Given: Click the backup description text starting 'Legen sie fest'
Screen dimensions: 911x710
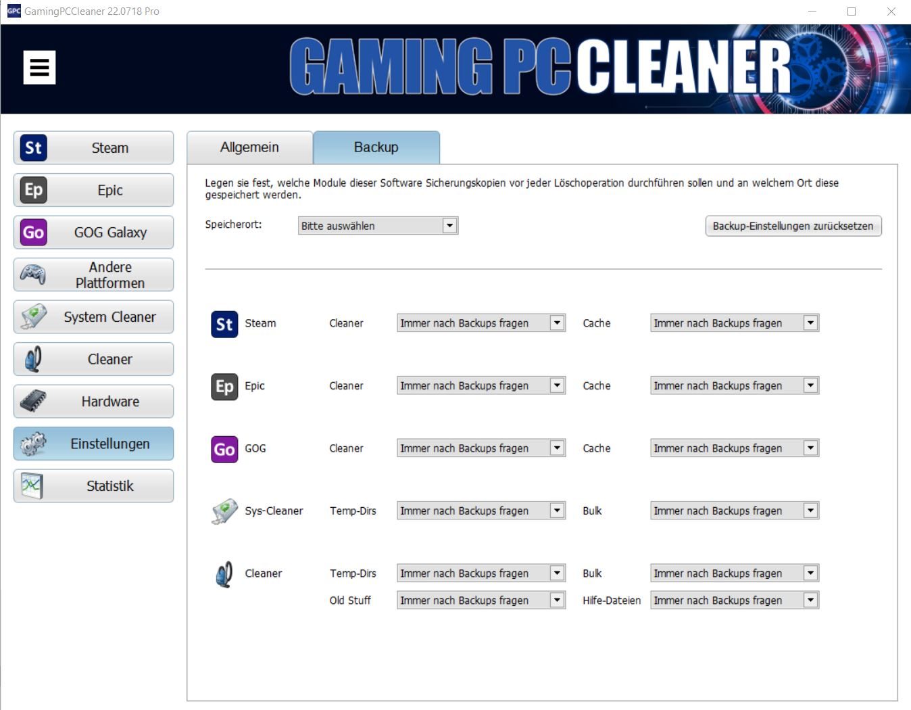Looking at the screenshot, I should 522,189.
